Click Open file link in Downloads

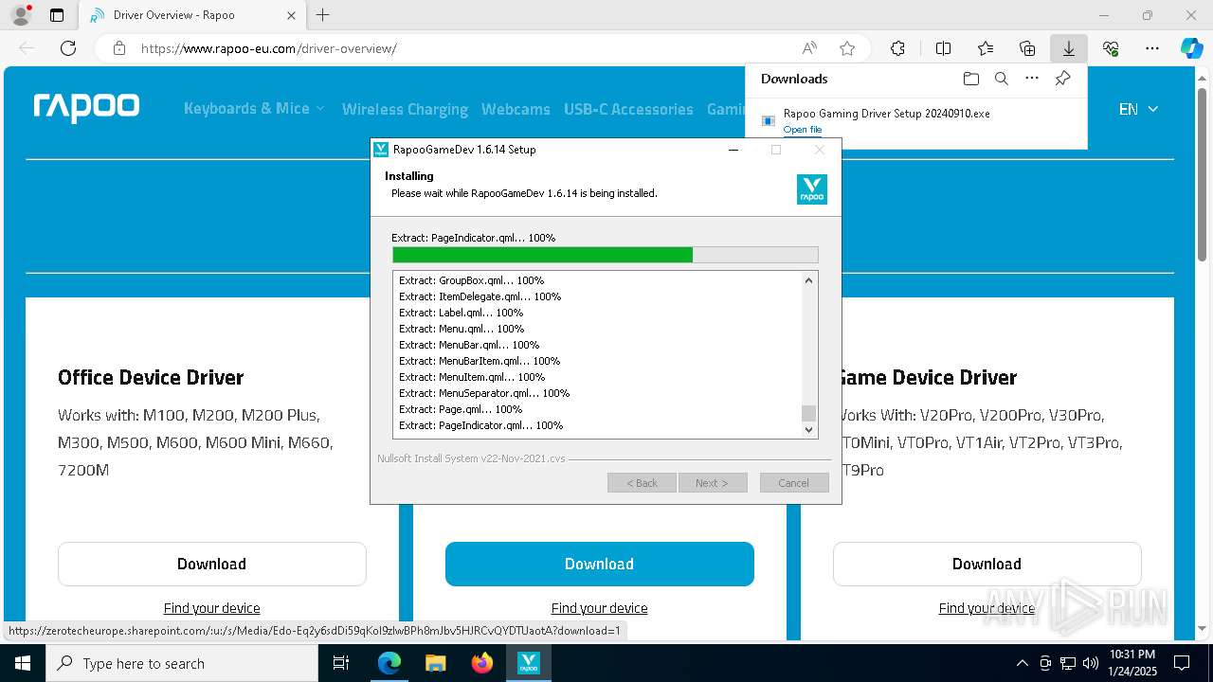(802, 130)
